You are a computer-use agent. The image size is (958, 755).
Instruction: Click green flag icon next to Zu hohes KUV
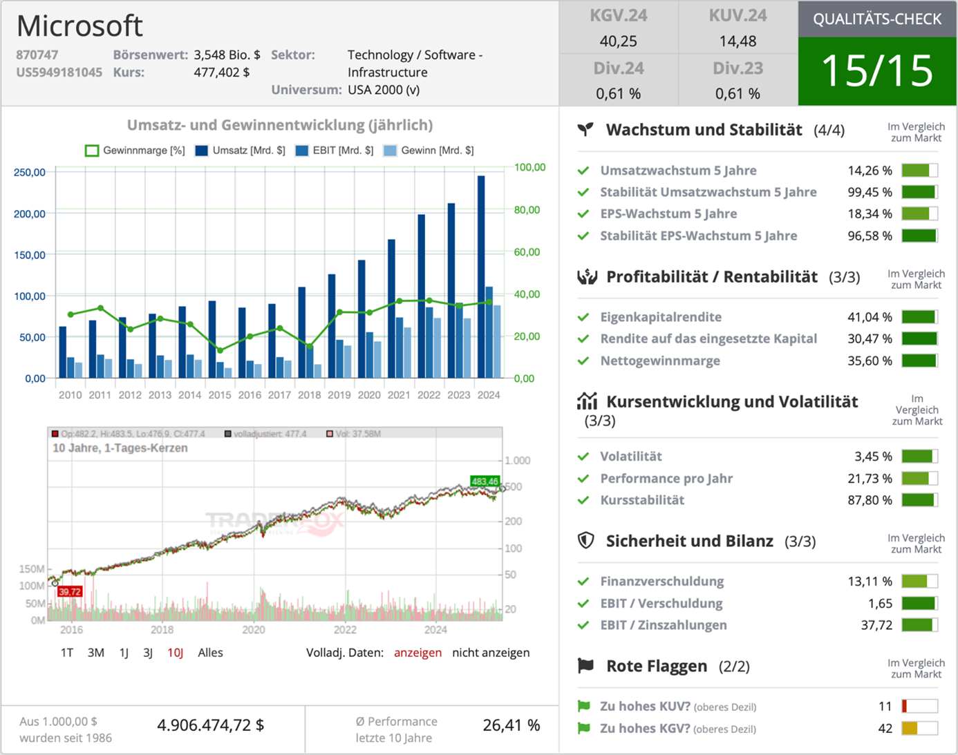click(584, 706)
